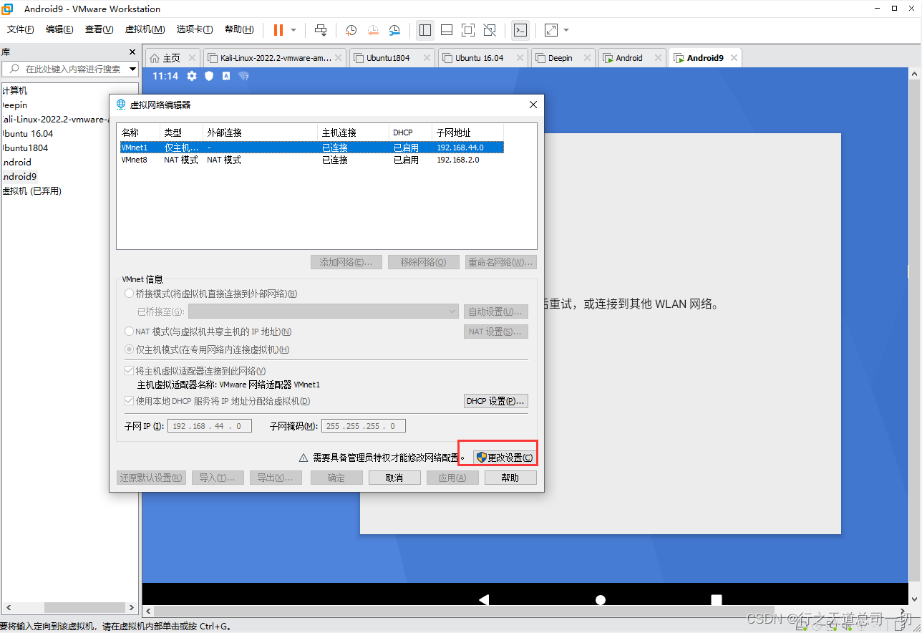Click the 帮助 button in network editor
Viewport: 922px width, 633px height.
[x=510, y=478]
